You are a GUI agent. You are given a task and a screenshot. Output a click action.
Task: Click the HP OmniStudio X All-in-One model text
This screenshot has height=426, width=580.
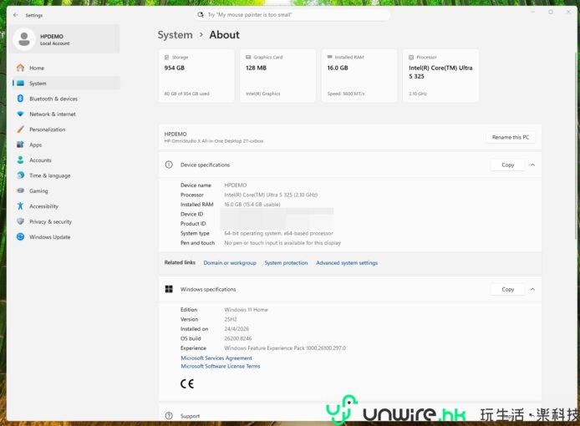(214, 141)
